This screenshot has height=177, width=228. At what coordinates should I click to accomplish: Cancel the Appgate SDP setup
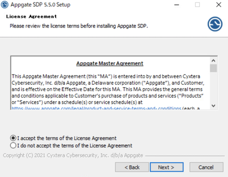click(206, 167)
